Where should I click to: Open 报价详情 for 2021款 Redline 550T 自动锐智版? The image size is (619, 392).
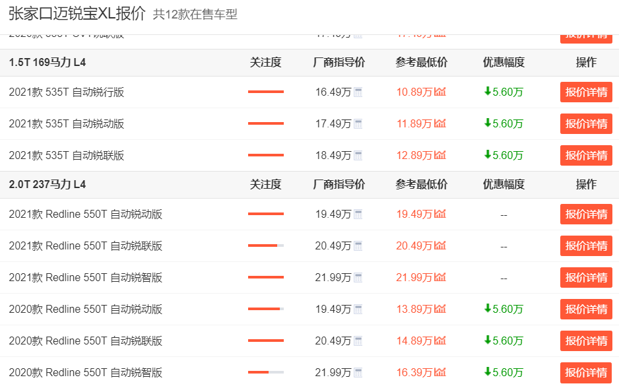pyautogui.click(x=586, y=277)
